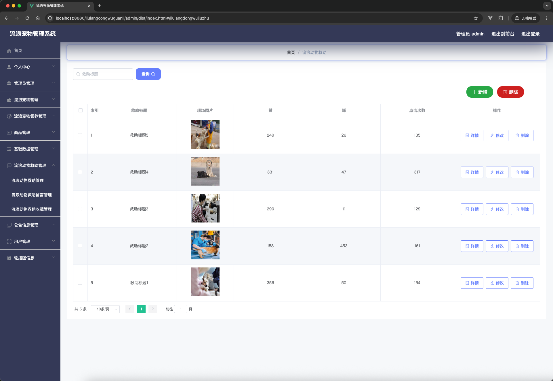Screen dimensions: 553x381
Task: Open a new browser tab with plus icon
Action: coord(100,6)
